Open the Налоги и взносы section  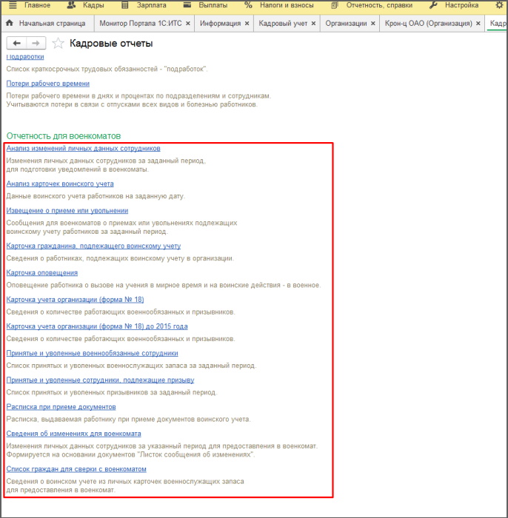tap(284, 5)
